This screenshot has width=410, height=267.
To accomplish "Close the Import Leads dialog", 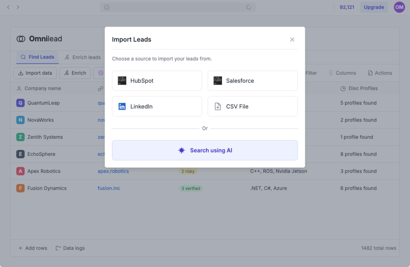I will [292, 40].
